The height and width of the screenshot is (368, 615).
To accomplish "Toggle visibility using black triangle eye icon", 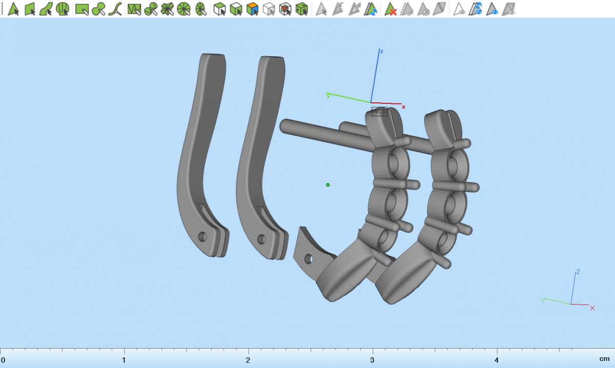I will (x=493, y=9).
